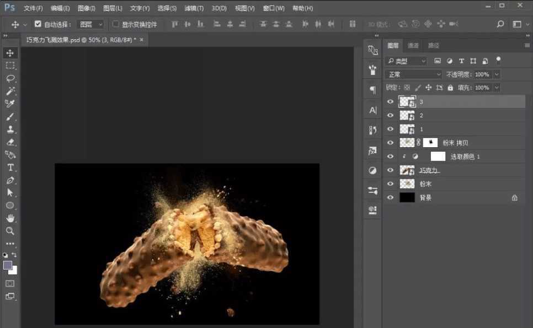Switch to the 通道 tab
533x328 pixels.
tap(413, 46)
